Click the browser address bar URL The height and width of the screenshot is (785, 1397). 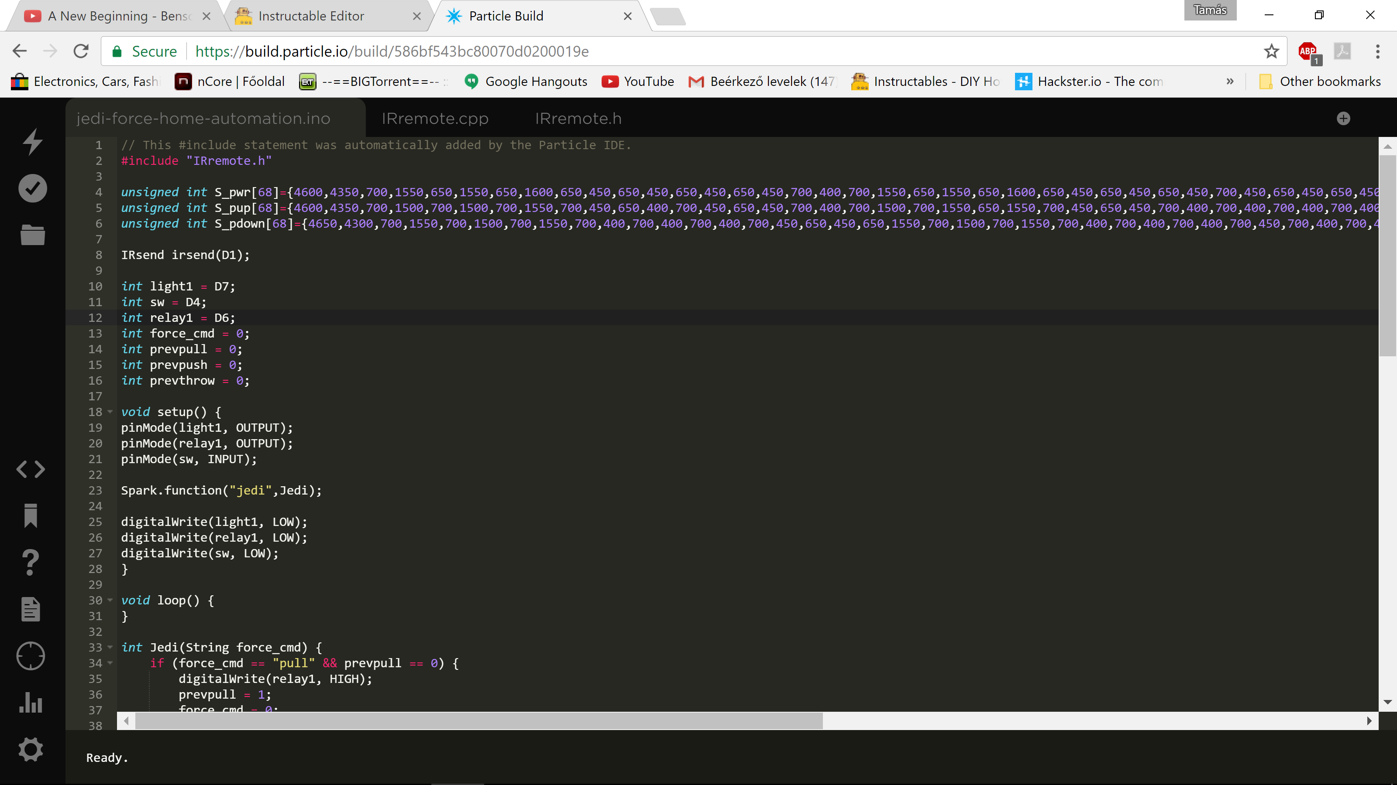(392, 51)
